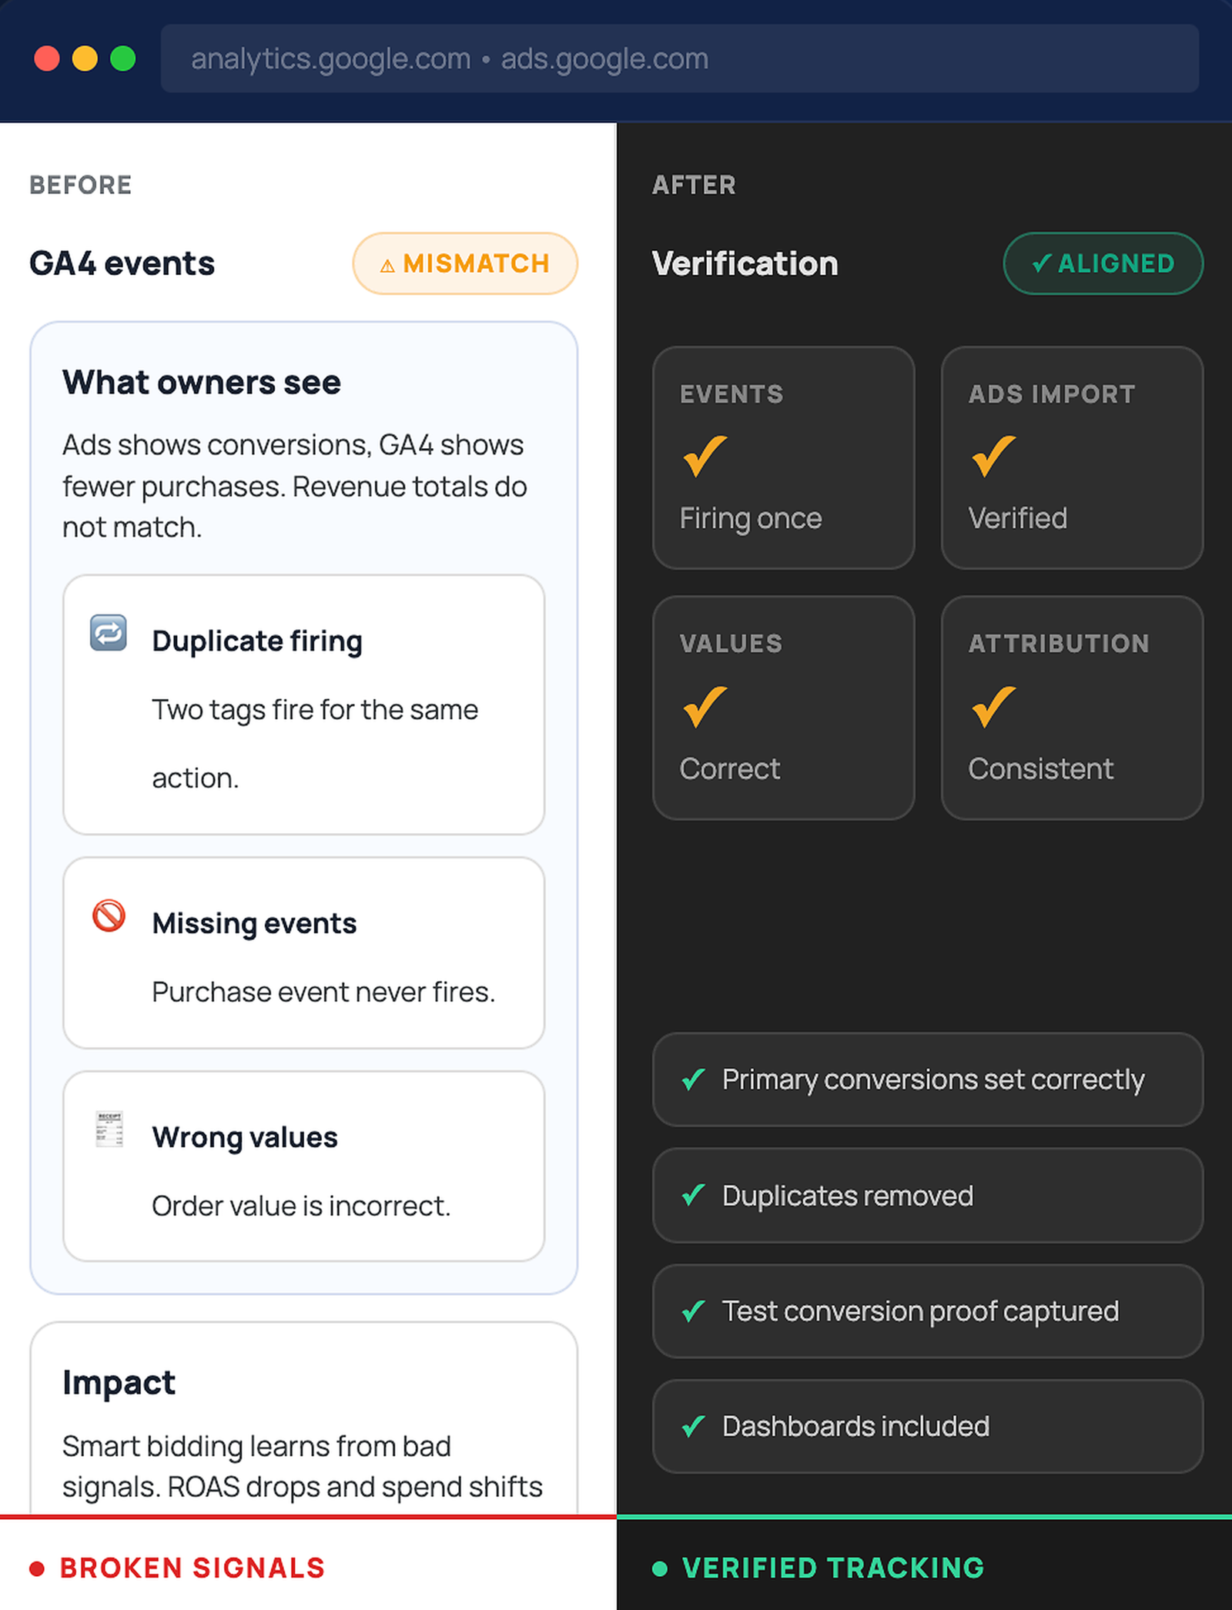Click the Primary conversions set correctly check
This screenshot has height=1610, width=1232.
(x=694, y=1079)
